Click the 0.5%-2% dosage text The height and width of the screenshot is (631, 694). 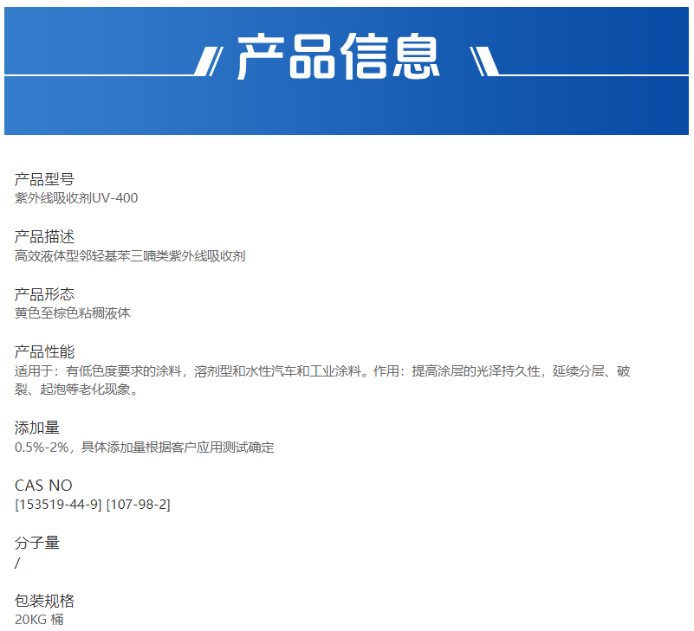coord(144,447)
